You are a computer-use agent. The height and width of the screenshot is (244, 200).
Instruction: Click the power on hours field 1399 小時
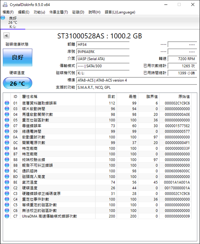[182, 73]
